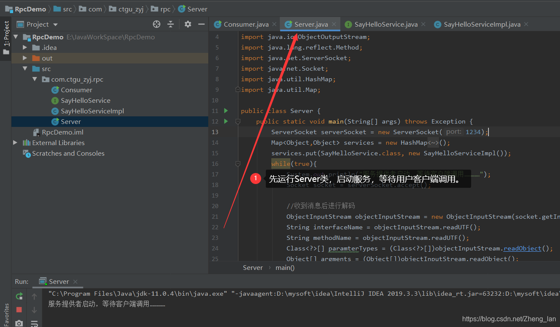Viewport: 560px width, 327px height.
Task: Click the fold marker on line 12
Action: pyautogui.click(x=238, y=121)
